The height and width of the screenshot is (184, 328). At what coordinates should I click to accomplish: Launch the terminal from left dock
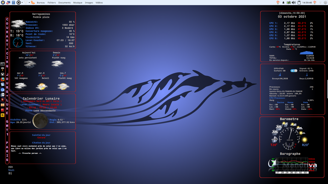coord(3,64)
